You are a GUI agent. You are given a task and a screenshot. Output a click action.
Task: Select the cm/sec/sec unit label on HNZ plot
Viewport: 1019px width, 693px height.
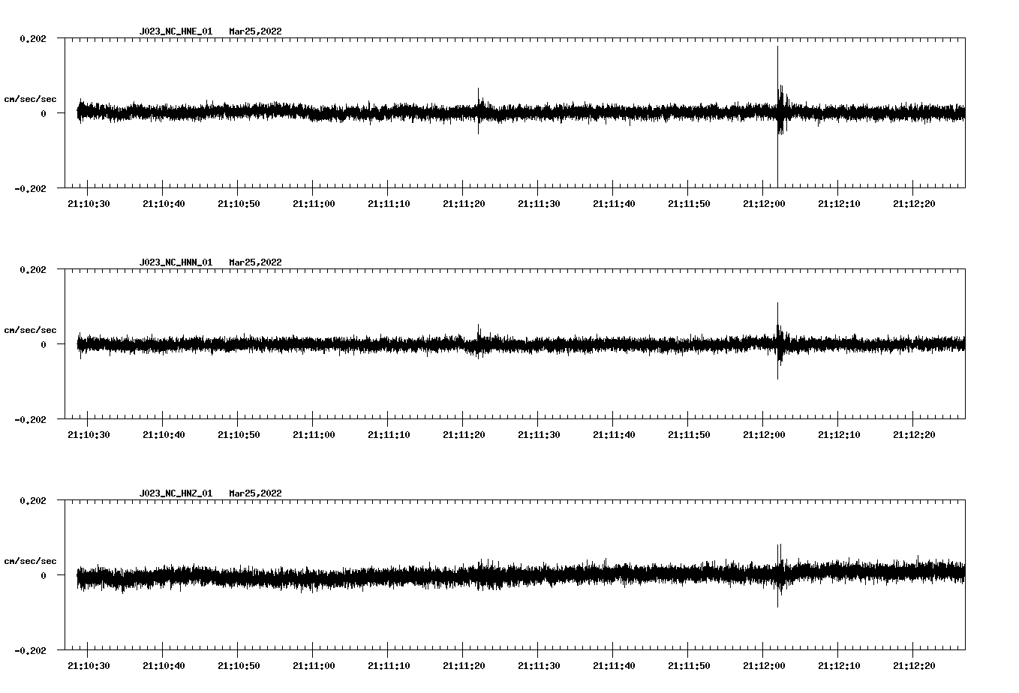tap(31, 561)
